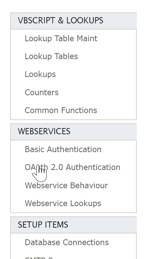Select the entry below Lookup Tables

(40, 74)
